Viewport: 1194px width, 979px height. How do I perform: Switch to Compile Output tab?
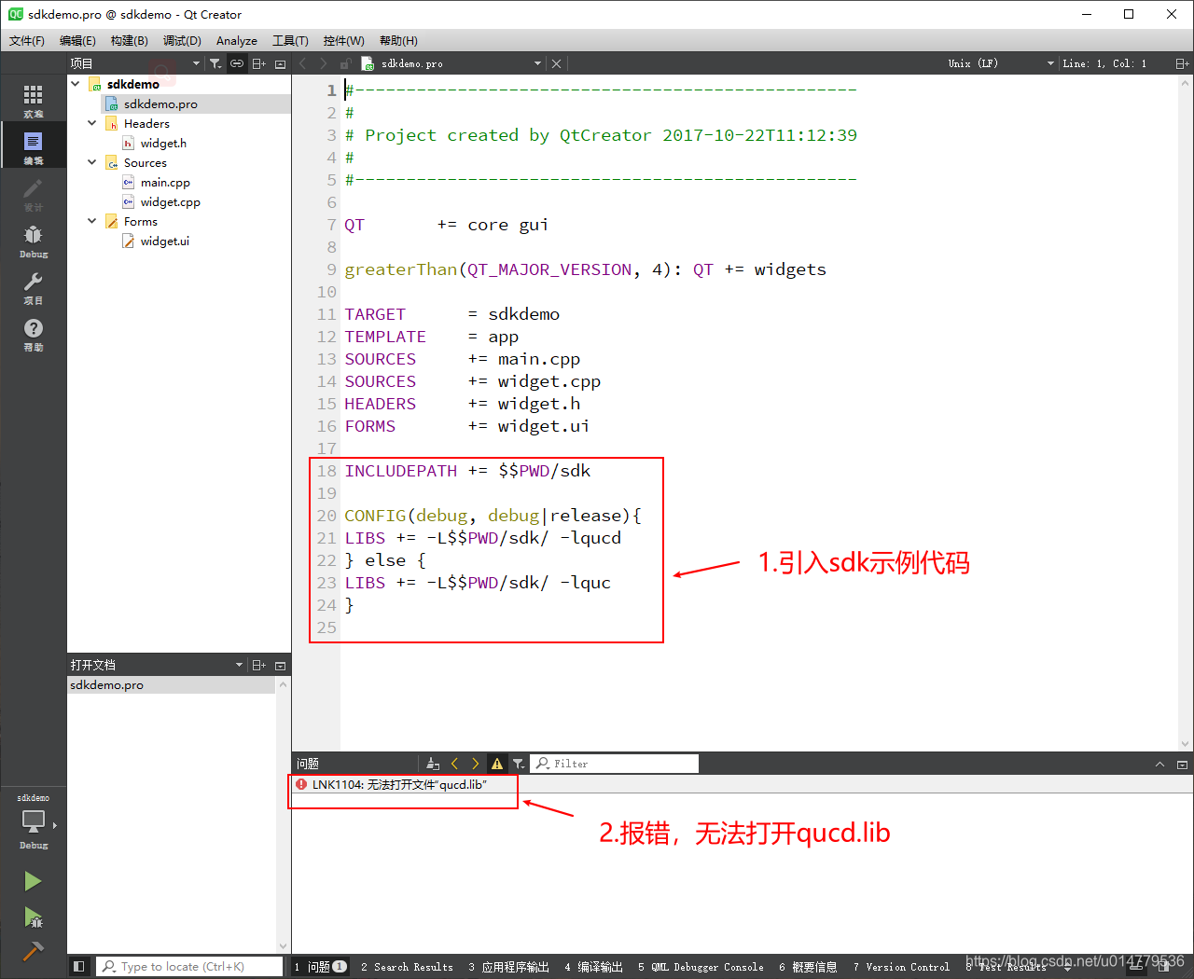click(x=593, y=967)
